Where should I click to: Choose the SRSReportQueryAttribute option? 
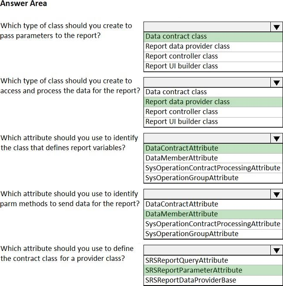click(187, 260)
